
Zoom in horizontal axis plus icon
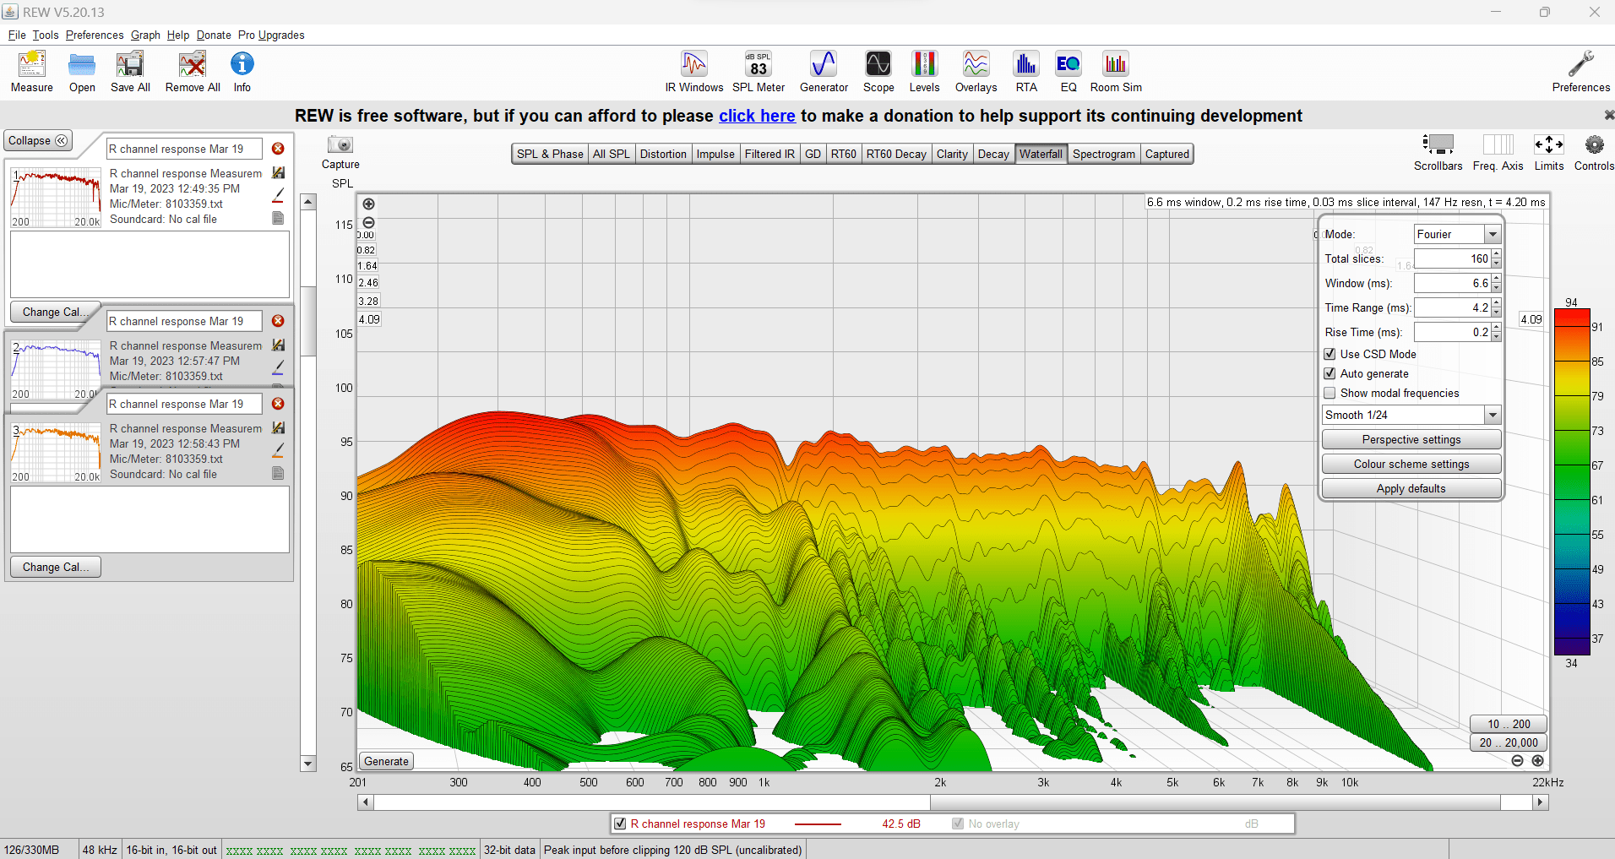click(x=1537, y=761)
